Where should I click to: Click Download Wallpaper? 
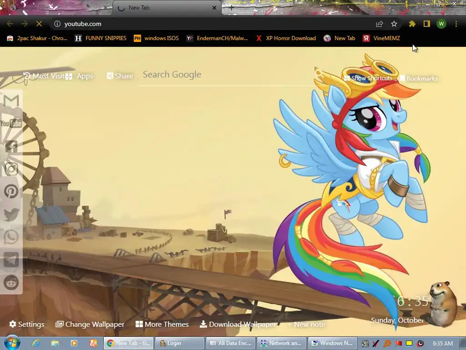238,324
